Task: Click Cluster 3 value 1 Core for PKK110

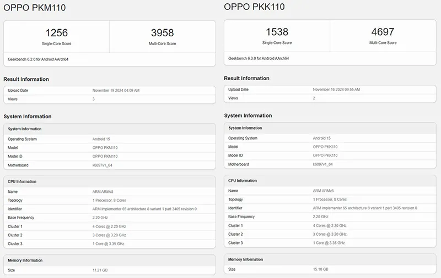Action: click(x=329, y=243)
